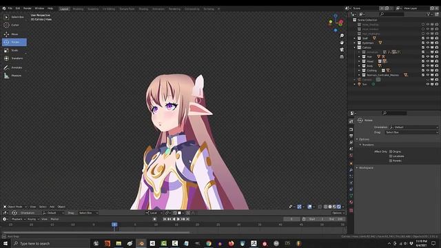Select the Move tool
This screenshot has height=248, width=441.
(x=14, y=34)
